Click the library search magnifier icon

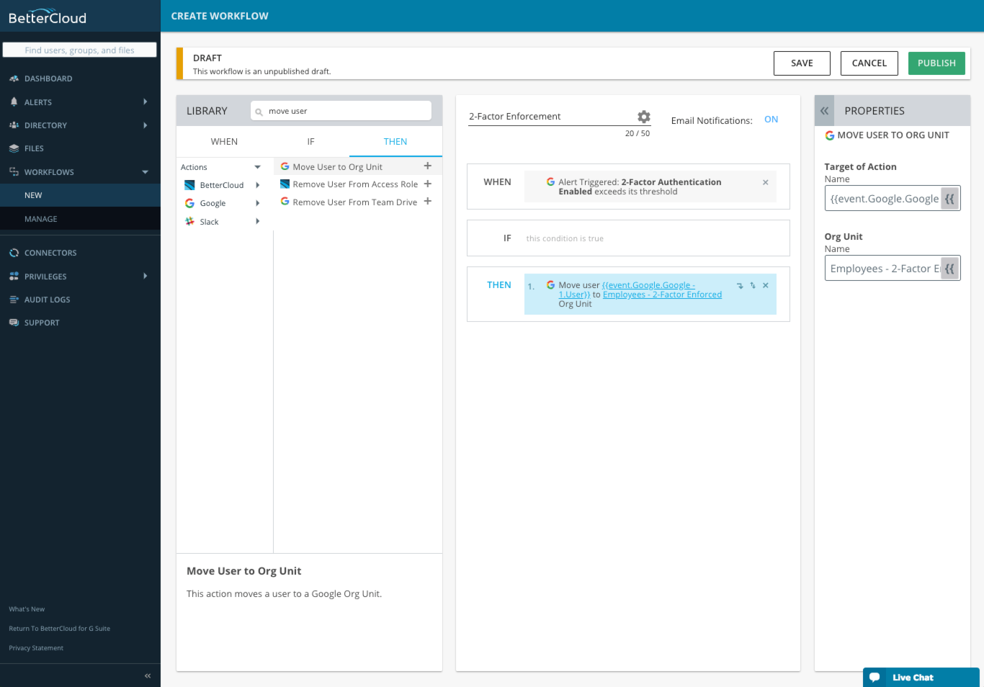click(x=259, y=112)
